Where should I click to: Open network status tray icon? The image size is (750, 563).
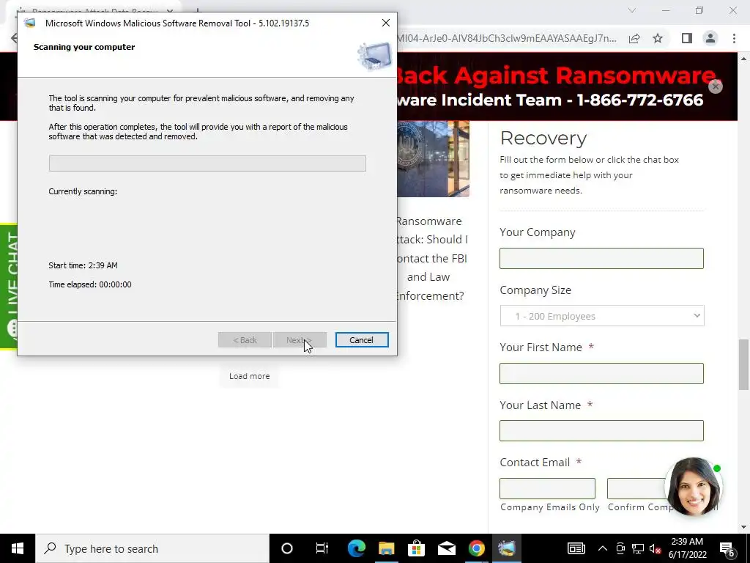638,548
